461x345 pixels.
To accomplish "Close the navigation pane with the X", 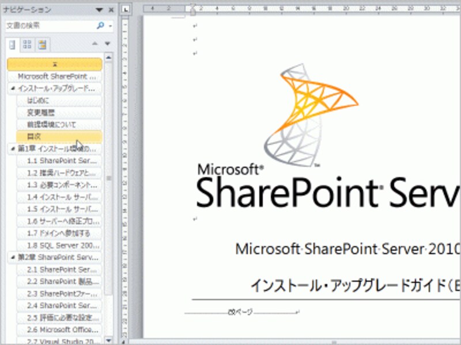I will click(111, 10).
